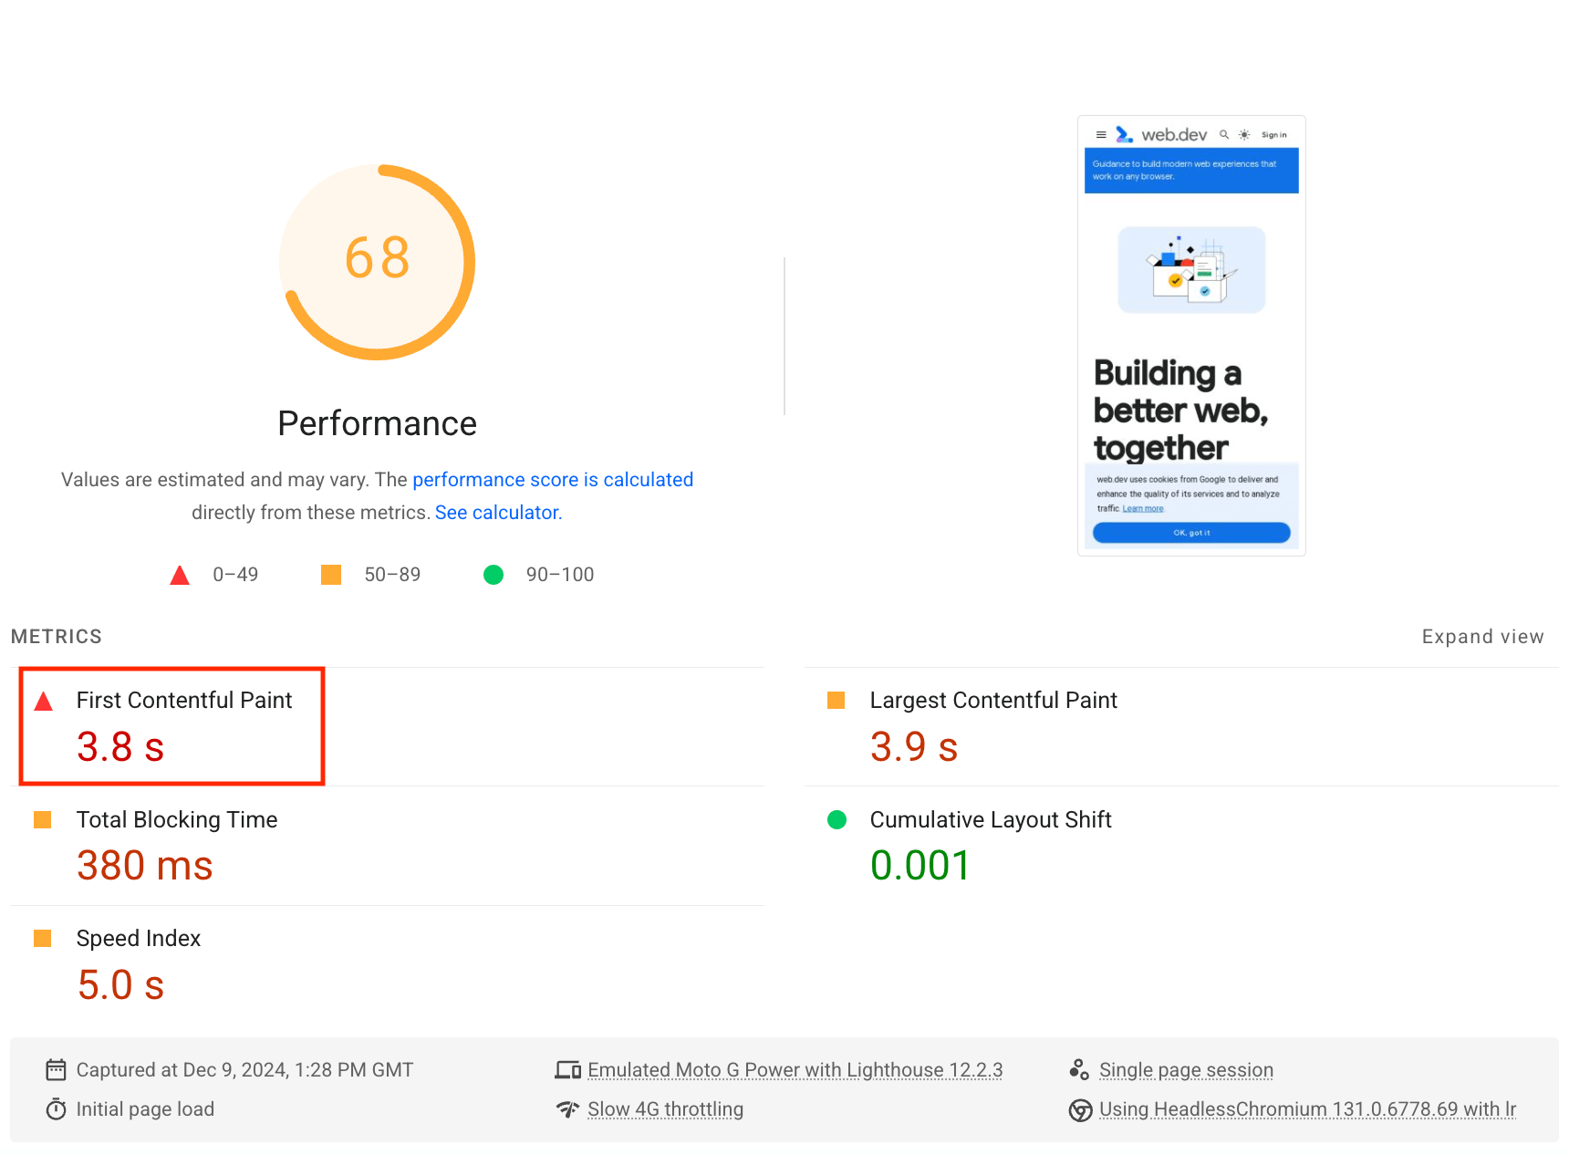Click the session icon beside Single page session
The width and height of the screenshot is (1569, 1155).
(x=1079, y=1068)
